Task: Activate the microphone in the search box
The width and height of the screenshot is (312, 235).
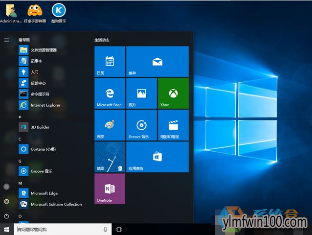Action: click(x=105, y=230)
